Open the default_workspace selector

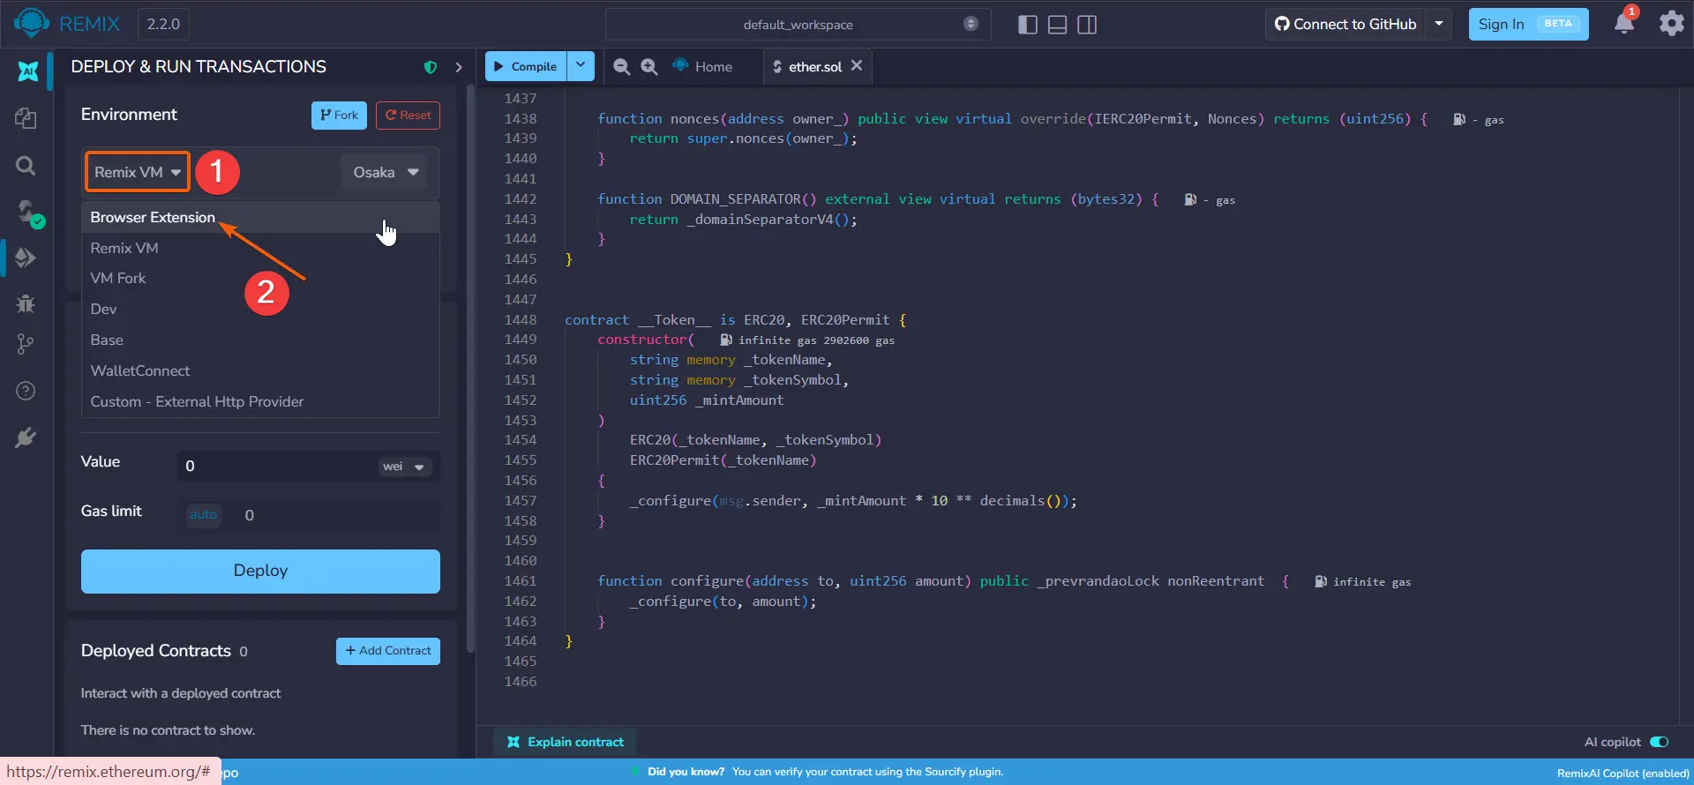point(798,25)
